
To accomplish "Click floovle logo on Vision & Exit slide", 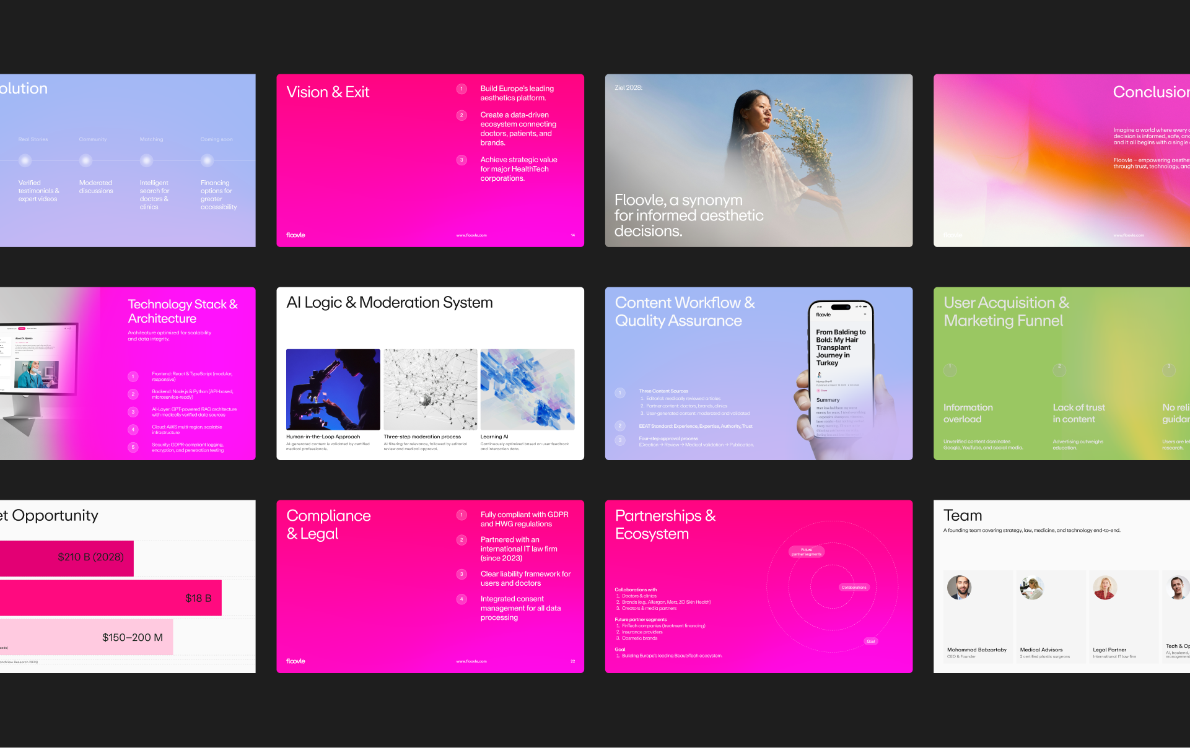I will click(295, 235).
